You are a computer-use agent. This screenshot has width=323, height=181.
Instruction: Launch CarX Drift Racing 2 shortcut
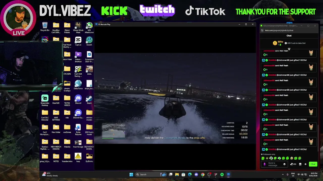tap(78, 72)
